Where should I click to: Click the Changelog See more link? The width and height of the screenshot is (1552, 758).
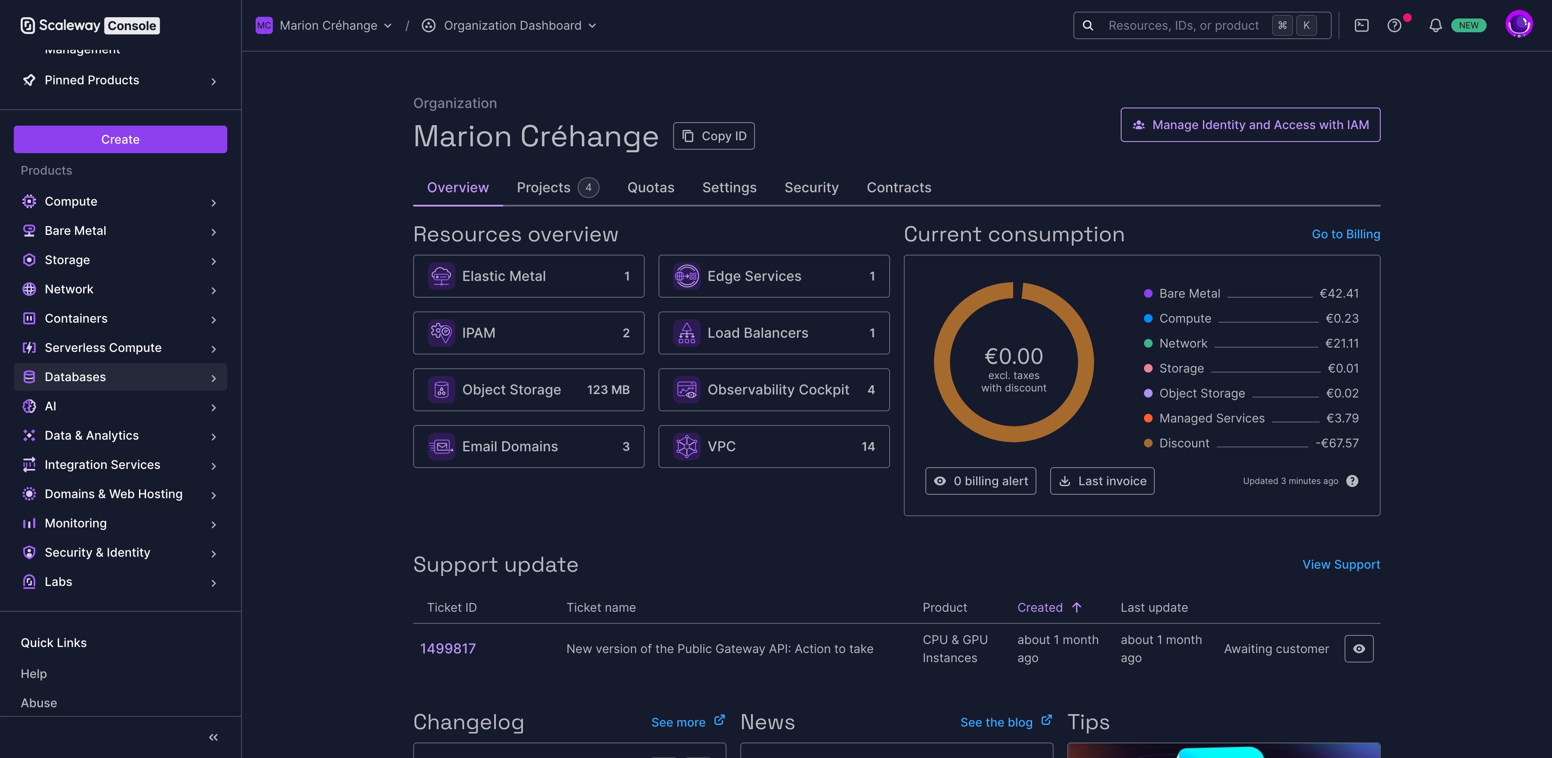[x=688, y=722]
